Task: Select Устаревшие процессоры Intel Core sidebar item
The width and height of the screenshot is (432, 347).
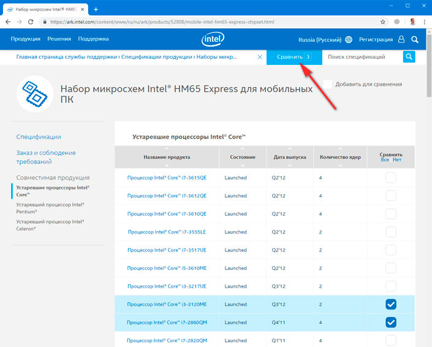Action: pyautogui.click(x=53, y=191)
